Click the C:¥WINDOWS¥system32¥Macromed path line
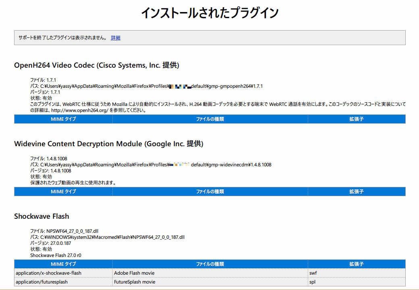The image size is (419, 290). point(108,237)
